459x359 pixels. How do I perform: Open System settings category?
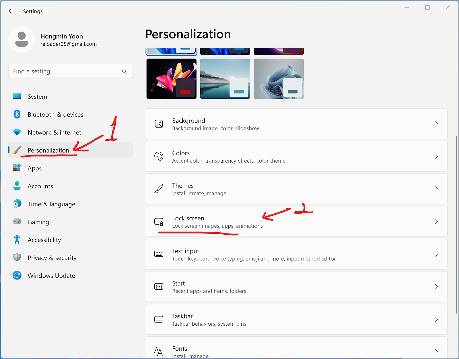coord(71,96)
